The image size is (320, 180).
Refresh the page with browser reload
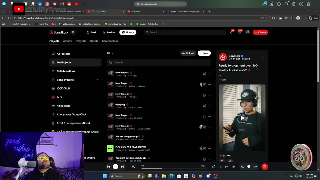point(9,18)
